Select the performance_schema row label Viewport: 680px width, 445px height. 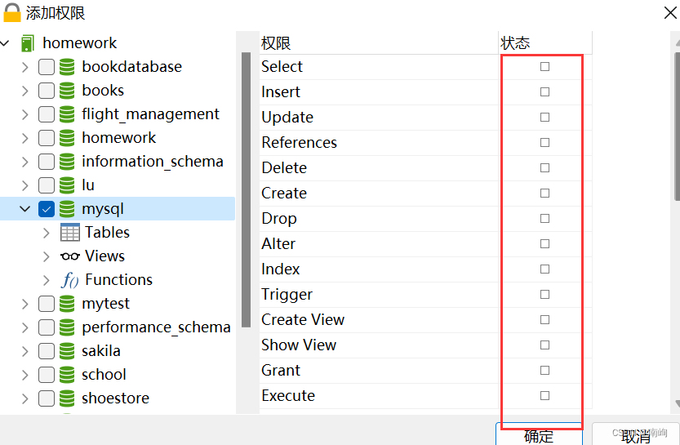click(x=156, y=327)
